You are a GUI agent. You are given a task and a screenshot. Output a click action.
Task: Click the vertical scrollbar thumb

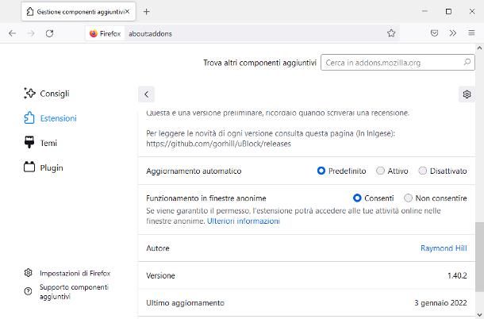(479, 257)
